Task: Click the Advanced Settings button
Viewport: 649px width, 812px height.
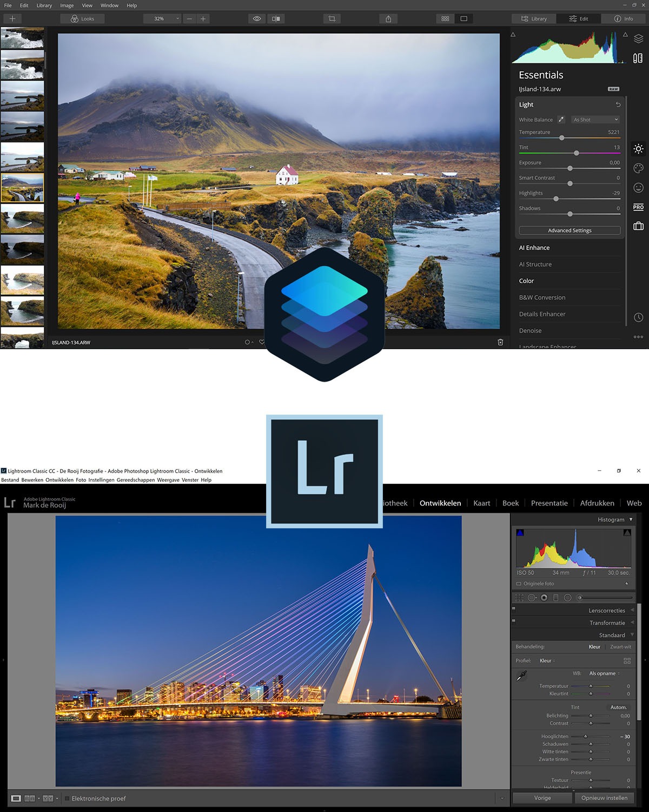Action: pos(569,230)
